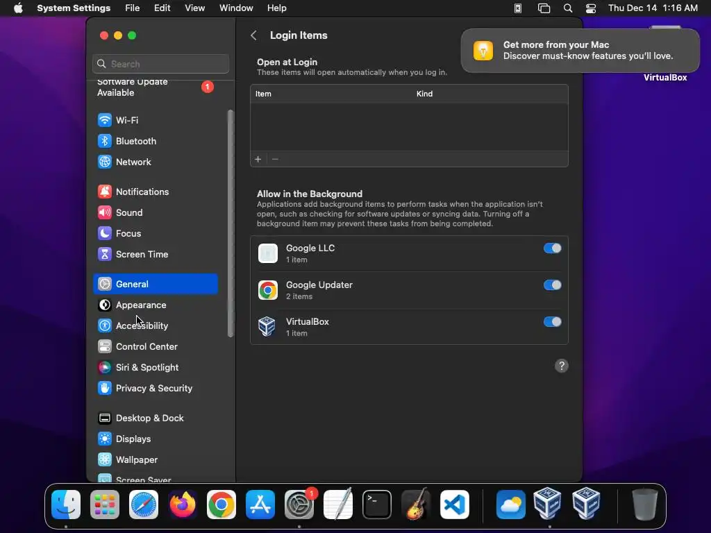
Task: Open Bluetooth settings in sidebar
Action: [x=156, y=141]
